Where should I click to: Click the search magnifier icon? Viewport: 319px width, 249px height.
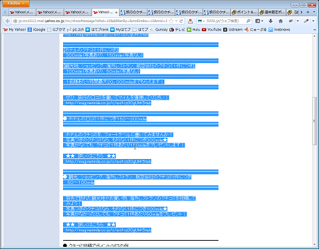click(x=248, y=21)
